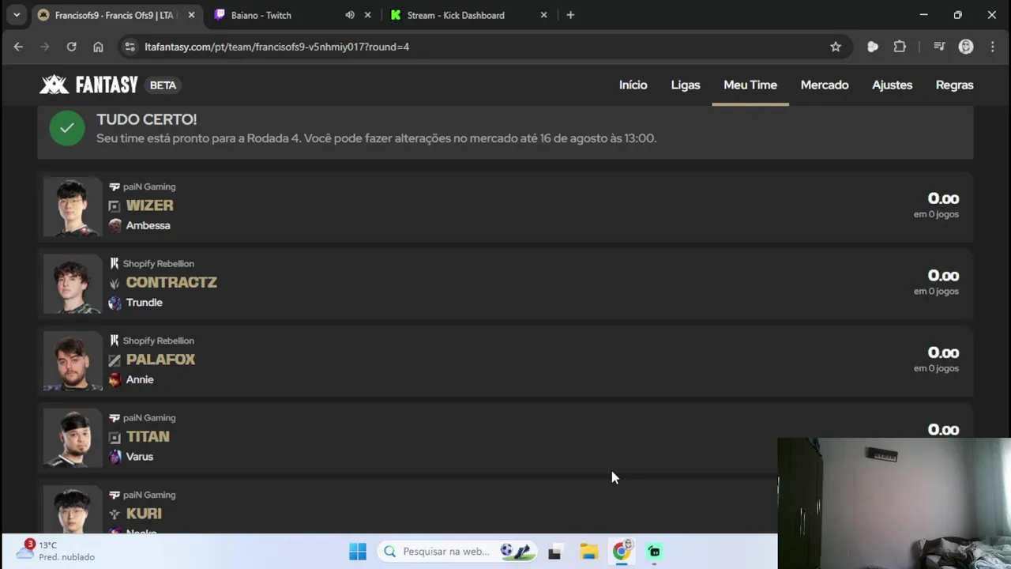Click the TUDO CERTO! heading
Screen dimensions: 1011x569
[x=146, y=119]
